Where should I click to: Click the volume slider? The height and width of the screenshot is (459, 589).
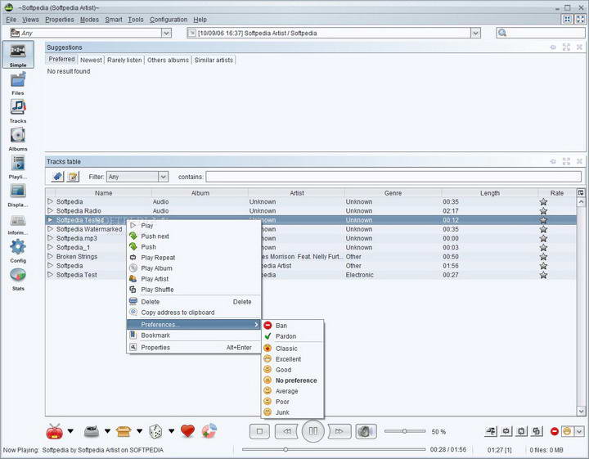404,431
